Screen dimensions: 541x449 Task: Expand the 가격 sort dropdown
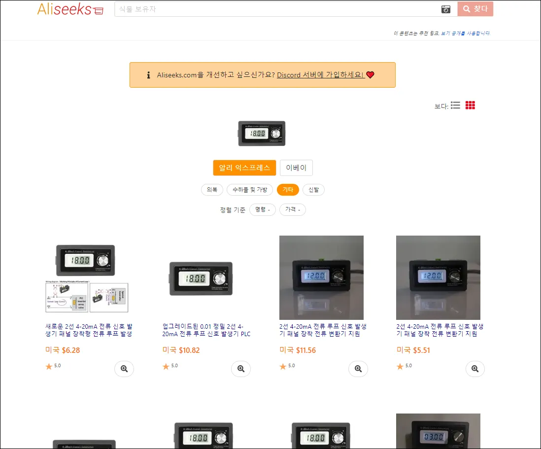coord(293,209)
